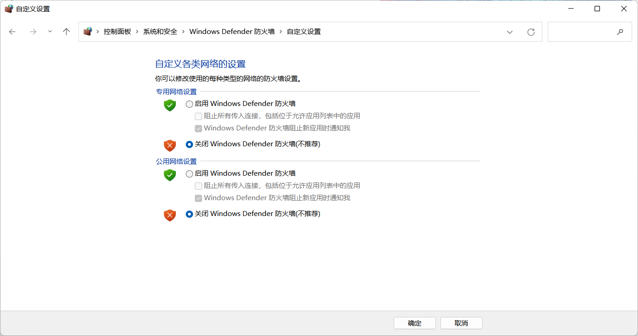Click the 自定义各类网络的设置 heading
The width and height of the screenshot is (638, 336).
pos(200,64)
